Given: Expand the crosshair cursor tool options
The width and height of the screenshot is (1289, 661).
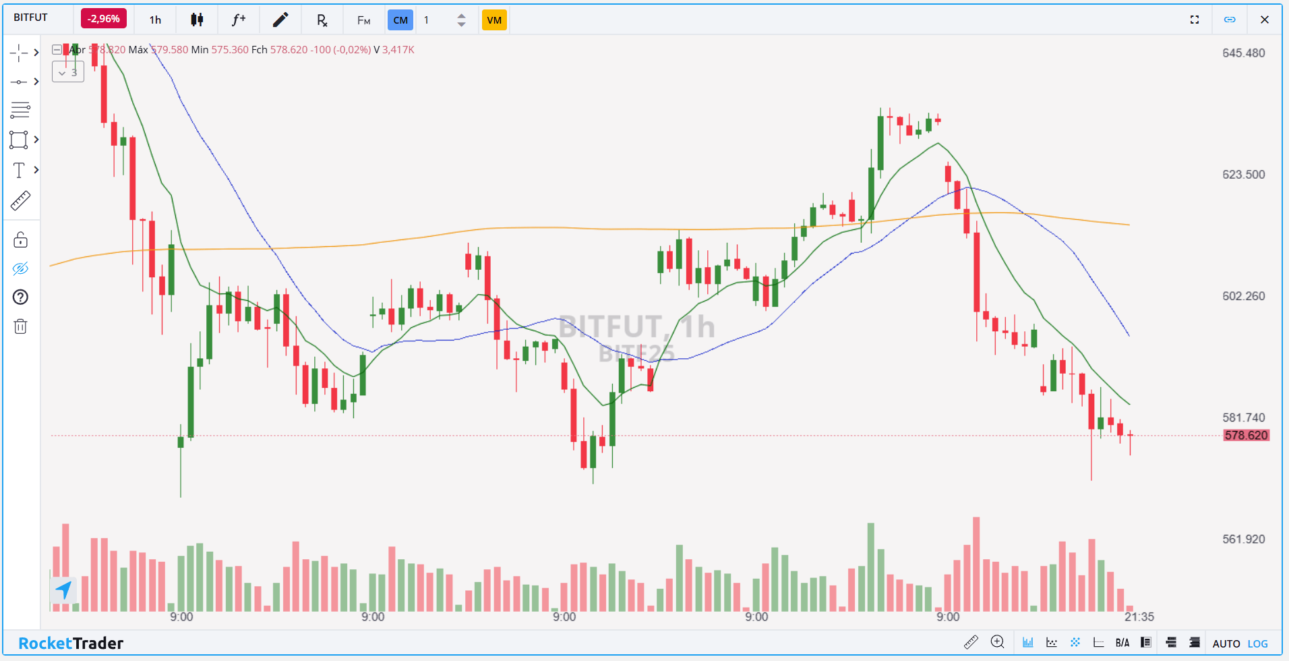Looking at the screenshot, I should pyautogui.click(x=36, y=53).
